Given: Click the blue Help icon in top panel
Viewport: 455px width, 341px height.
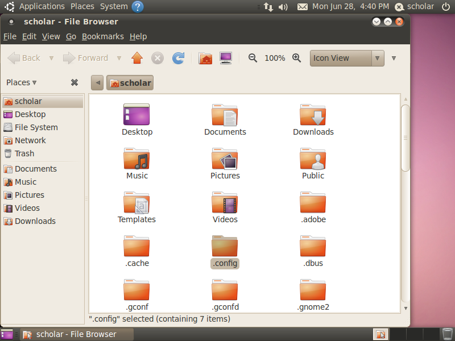Looking at the screenshot, I should pos(138,7).
